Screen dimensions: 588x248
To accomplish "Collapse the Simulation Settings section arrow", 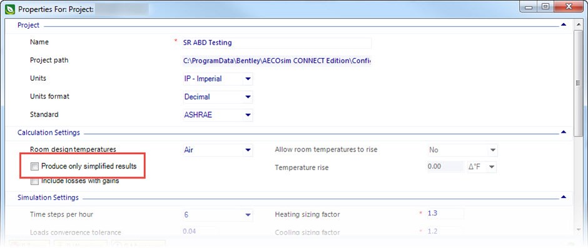I will point(563,197).
